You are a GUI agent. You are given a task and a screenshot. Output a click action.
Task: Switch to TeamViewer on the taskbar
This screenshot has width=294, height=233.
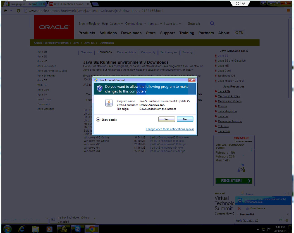(77, 229)
